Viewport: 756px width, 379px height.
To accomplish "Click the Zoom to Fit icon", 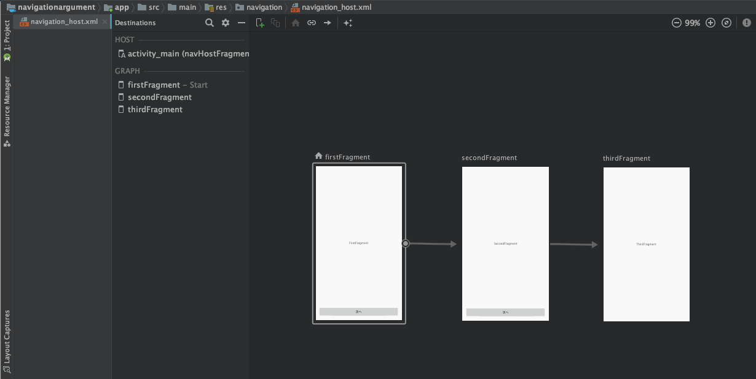I will click(x=726, y=23).
